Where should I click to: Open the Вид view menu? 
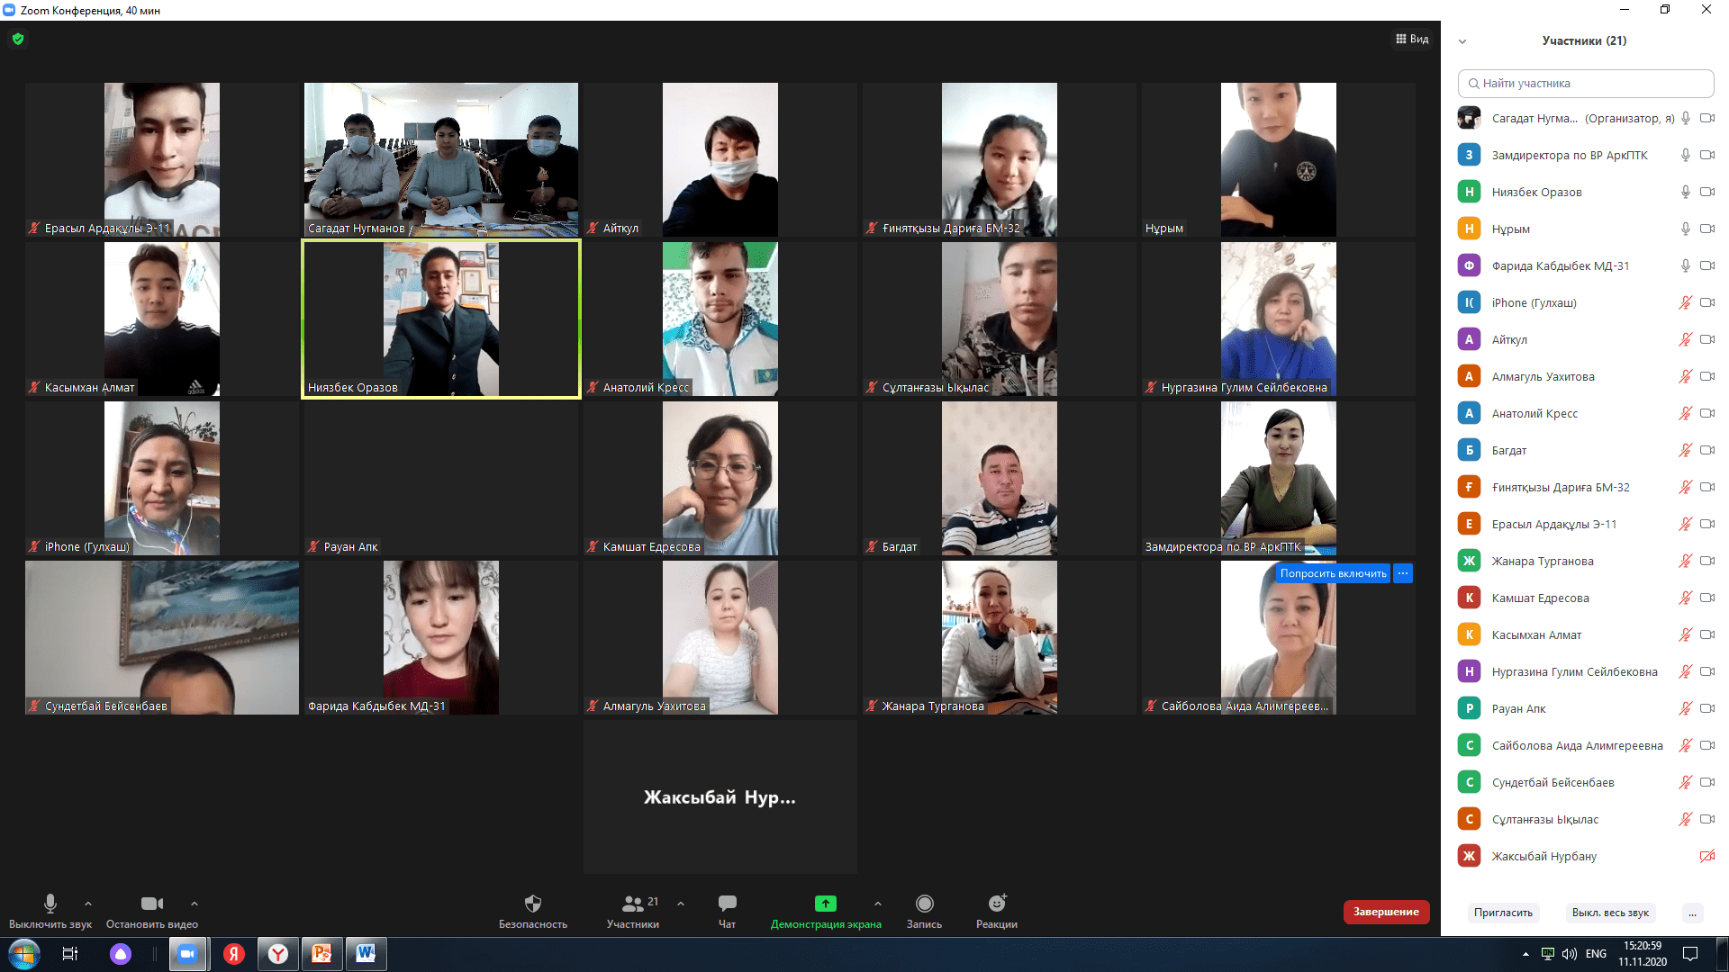point(1412,39)
